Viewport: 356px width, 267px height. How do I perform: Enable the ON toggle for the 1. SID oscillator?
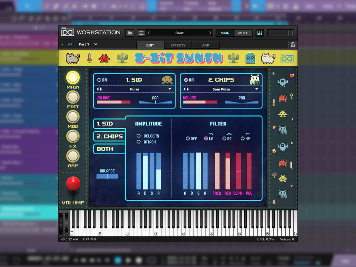tap(99, 80)
